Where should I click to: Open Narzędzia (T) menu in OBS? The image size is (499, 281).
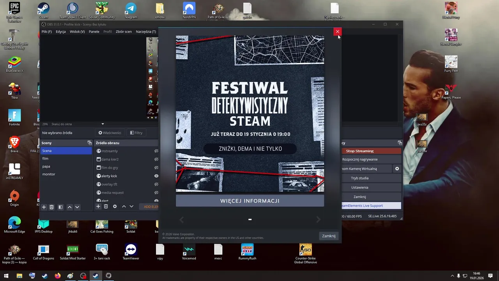(146, 32)
